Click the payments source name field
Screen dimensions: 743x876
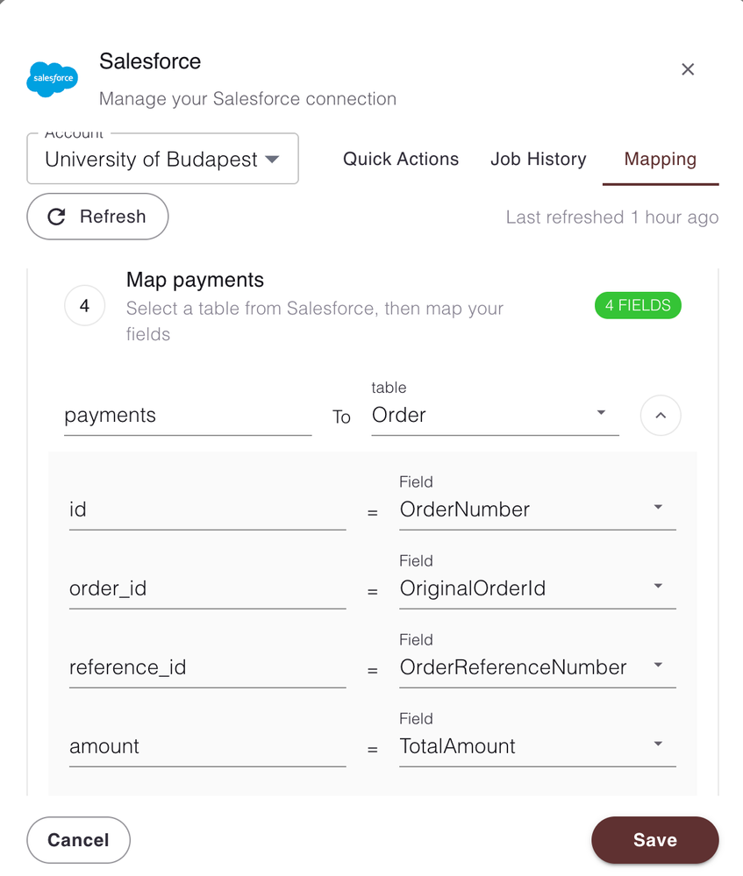[x=188, y=415]
